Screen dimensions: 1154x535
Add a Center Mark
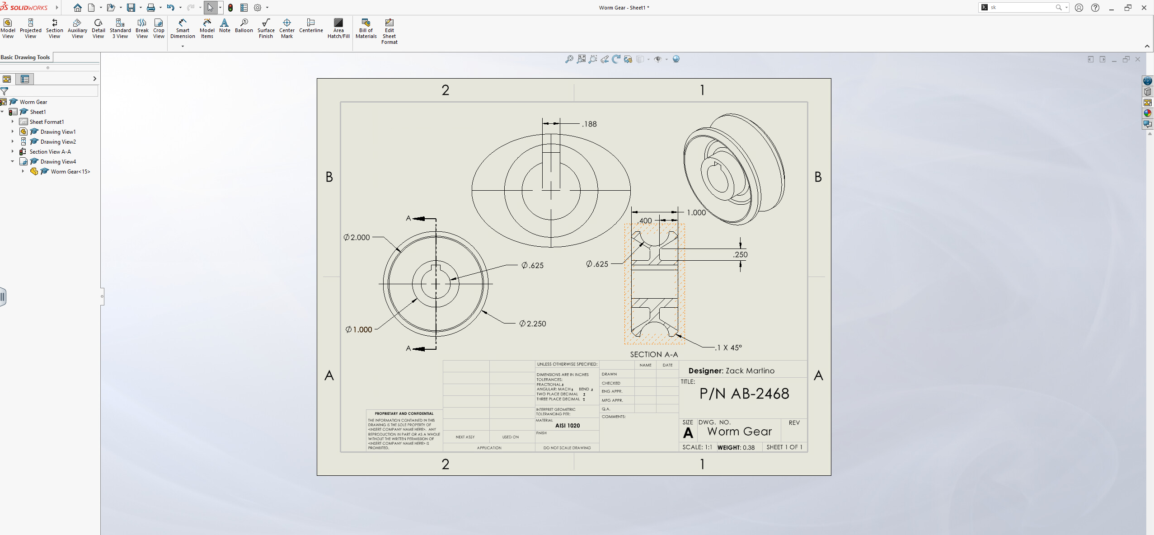[287, 28]
